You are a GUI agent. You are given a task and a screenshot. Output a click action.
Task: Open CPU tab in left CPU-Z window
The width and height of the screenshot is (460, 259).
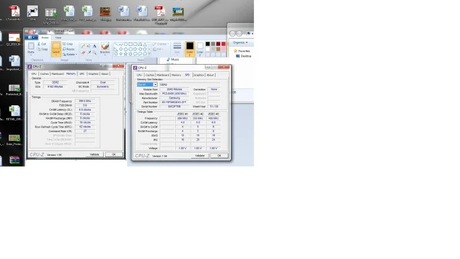tap(34, 74)
